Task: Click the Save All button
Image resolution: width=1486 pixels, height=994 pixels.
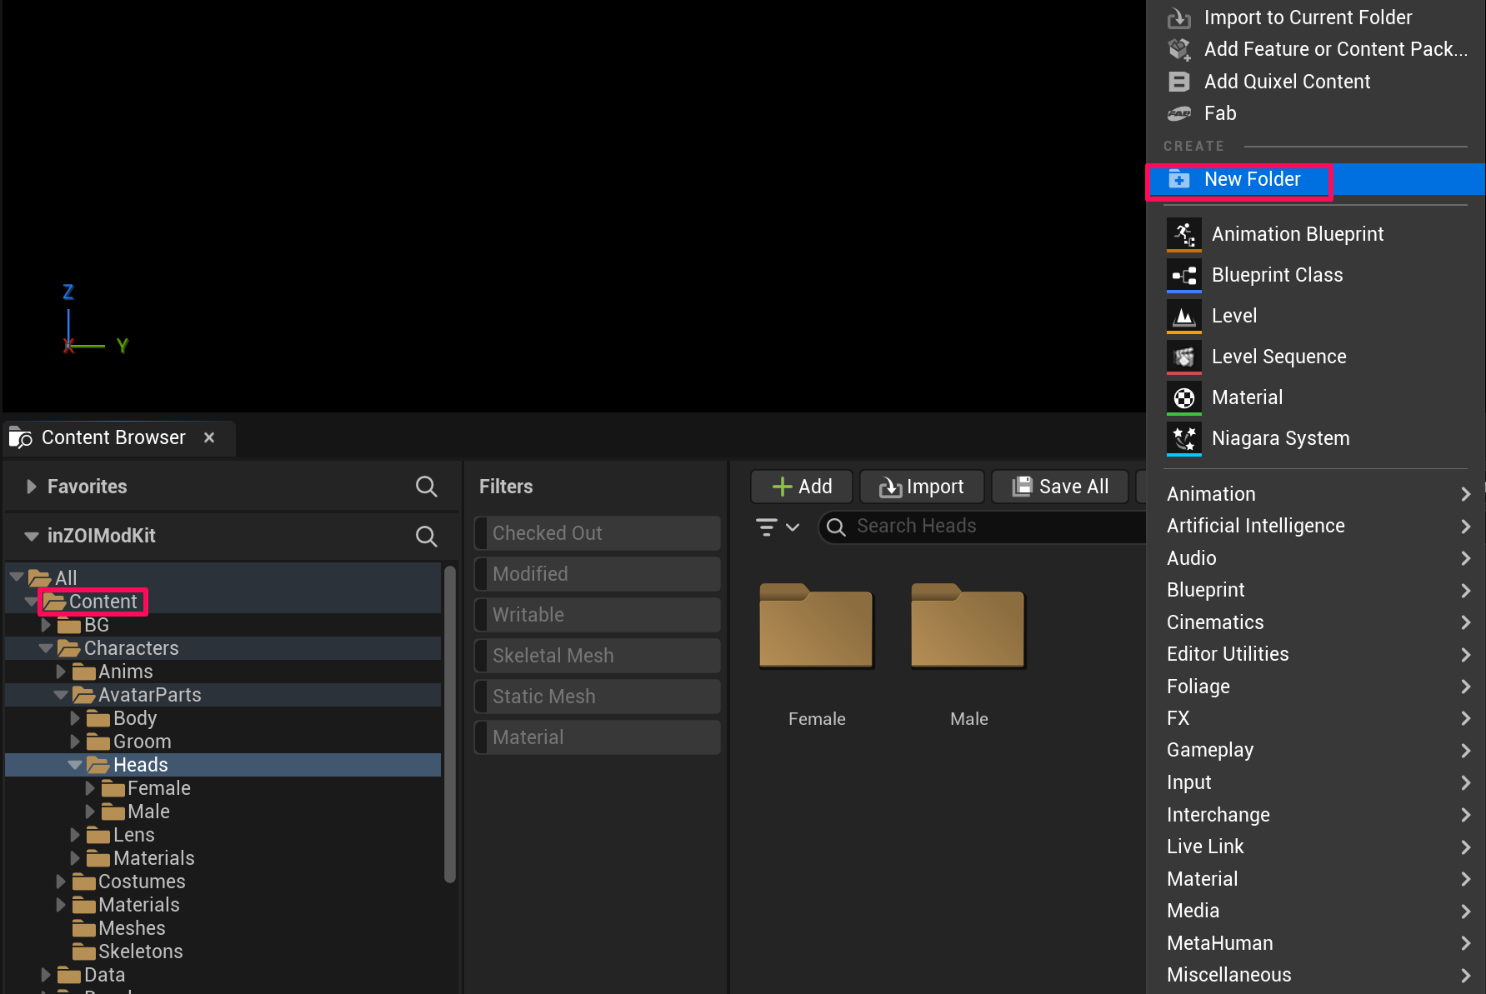Action: point(1059,487)
